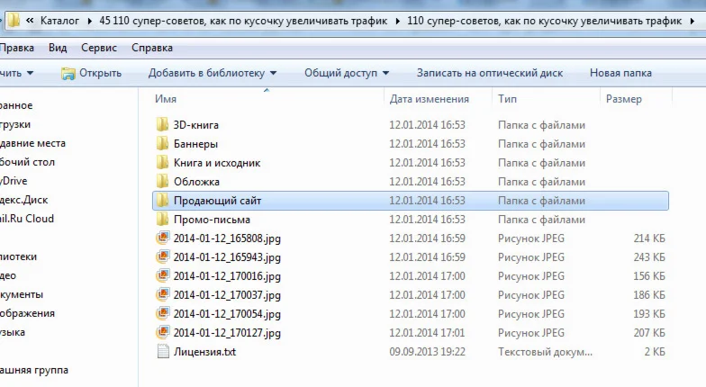Select Избранное in the navigation pane

click(x=16, y=105)
